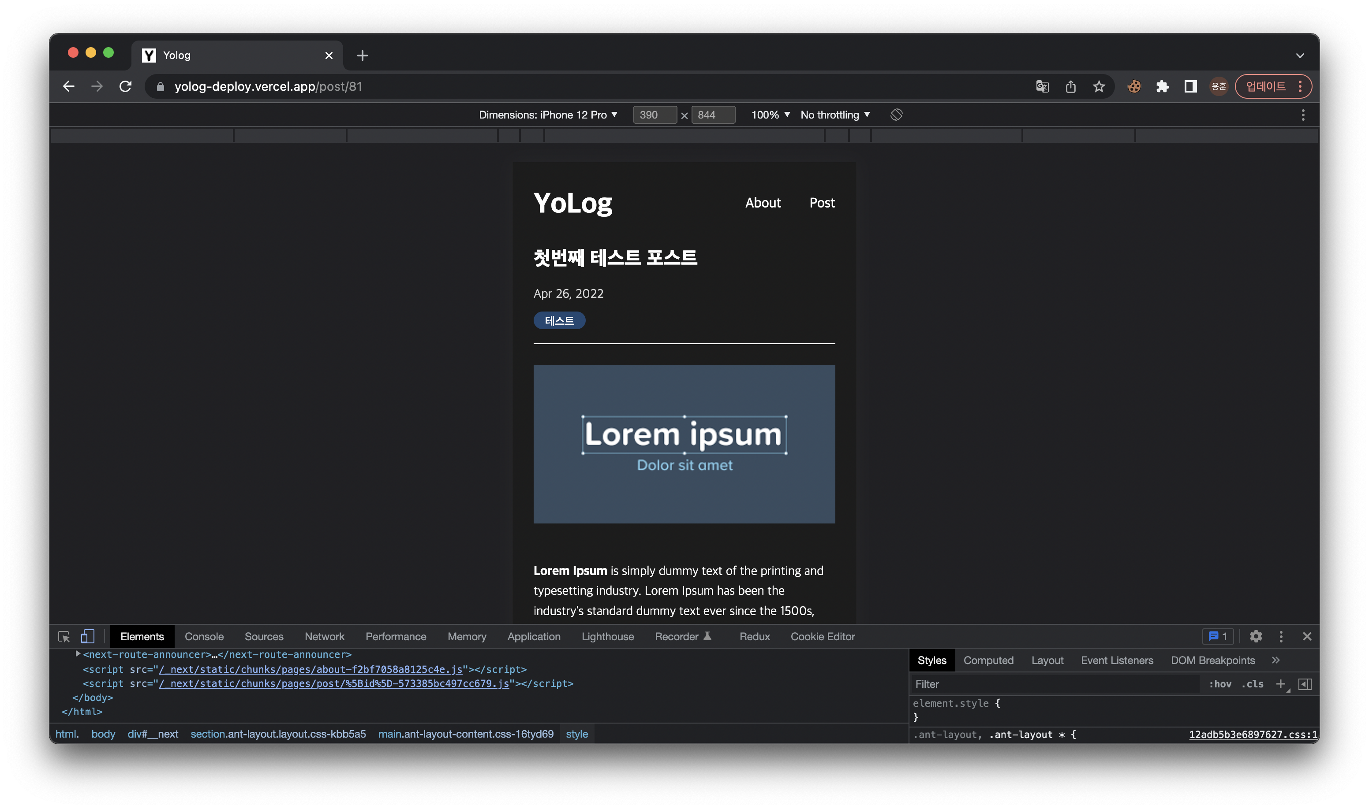Click the 테스트 tag badge
This screenshot has height=809, width=1369.
[559, 320]
